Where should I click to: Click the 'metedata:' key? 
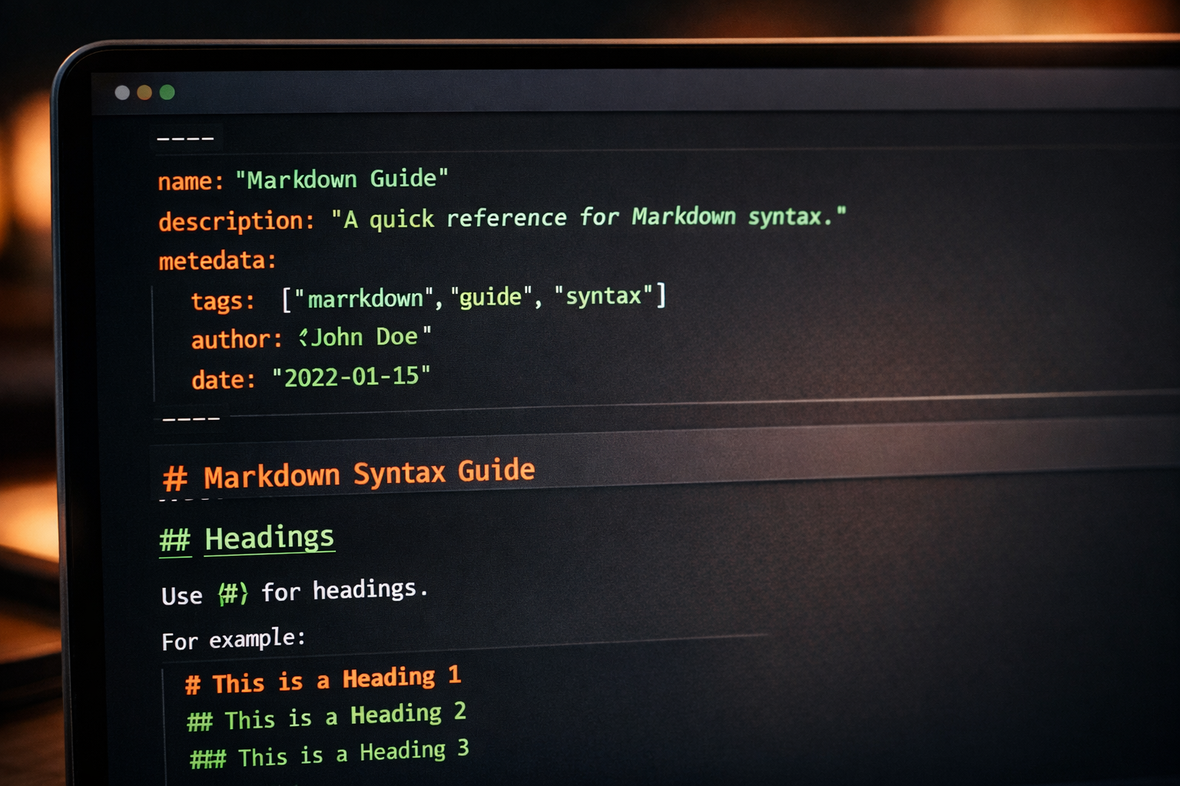click(217, 261)
